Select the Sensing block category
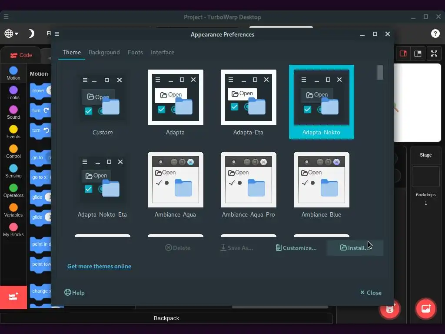 point(13,171)
